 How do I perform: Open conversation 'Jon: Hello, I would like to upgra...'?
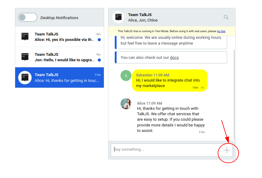pyautogui.click(x=60, y=57)
